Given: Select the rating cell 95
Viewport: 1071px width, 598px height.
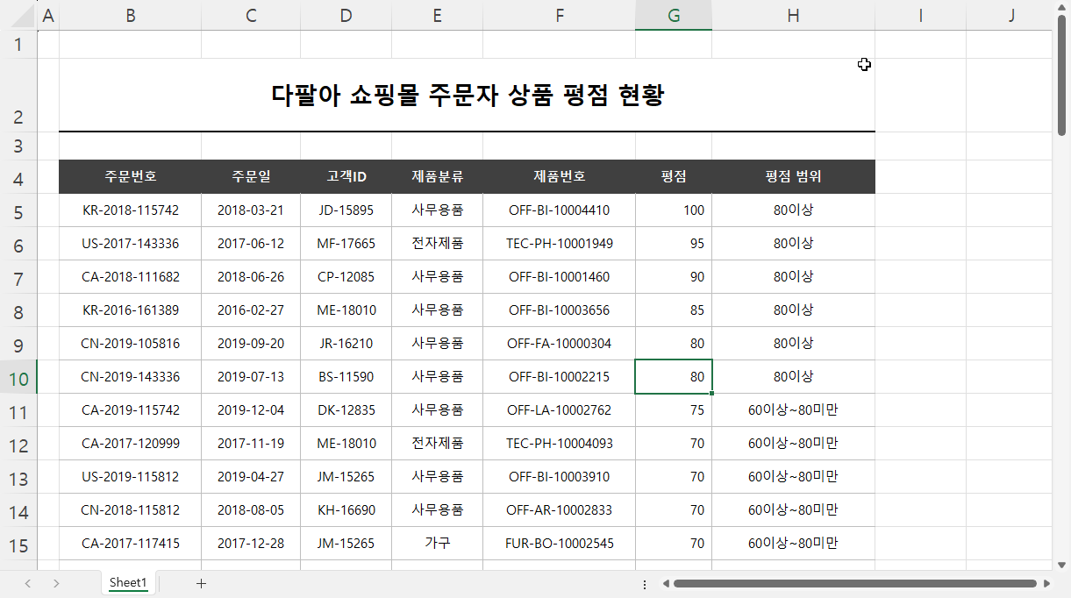Looking at the screenshot, I should coord(674,244).
